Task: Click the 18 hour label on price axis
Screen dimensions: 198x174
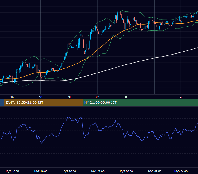Action: (40, 97)
